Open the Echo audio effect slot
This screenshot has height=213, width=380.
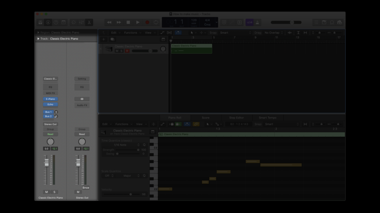50,104
